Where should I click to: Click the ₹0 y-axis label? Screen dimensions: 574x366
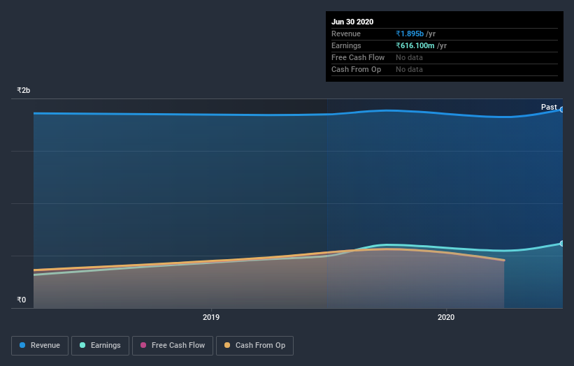21,300
